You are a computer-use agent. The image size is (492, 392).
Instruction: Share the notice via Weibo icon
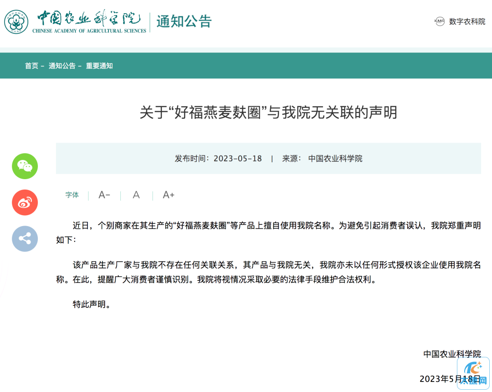click(x=25, y=202)
